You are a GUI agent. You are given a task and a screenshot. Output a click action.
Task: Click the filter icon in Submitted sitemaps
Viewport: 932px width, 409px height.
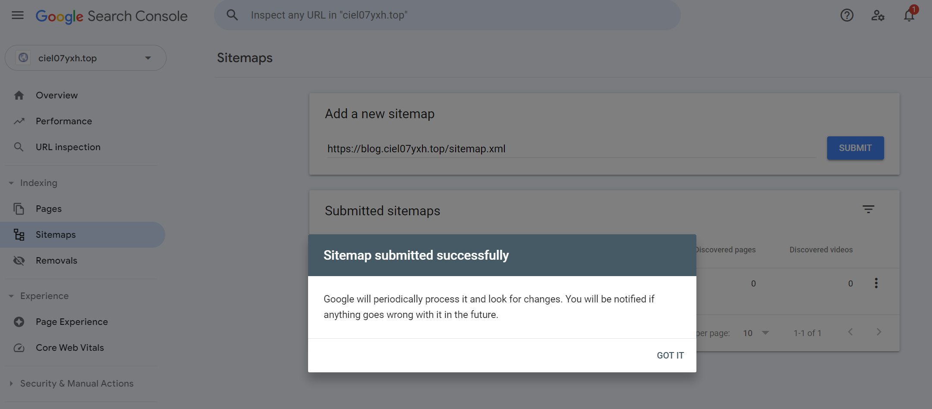coord(868,209)
